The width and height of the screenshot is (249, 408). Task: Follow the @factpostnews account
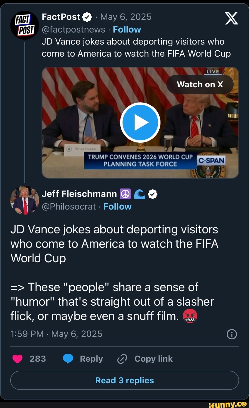click(x=127, y=29)
